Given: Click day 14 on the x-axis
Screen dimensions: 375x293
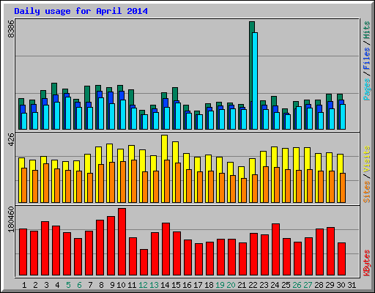Looking at the screenshot, I should pos(165,285).
